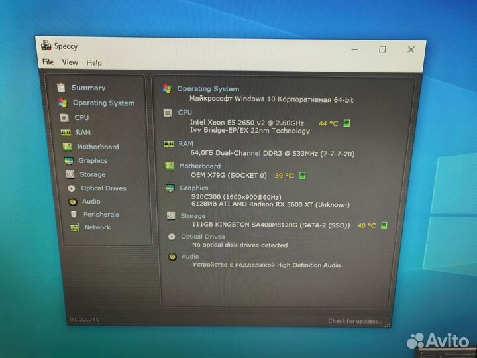
Task: Click the OEM X79G (SOCKET 0) text
Action: pos(229,175)
